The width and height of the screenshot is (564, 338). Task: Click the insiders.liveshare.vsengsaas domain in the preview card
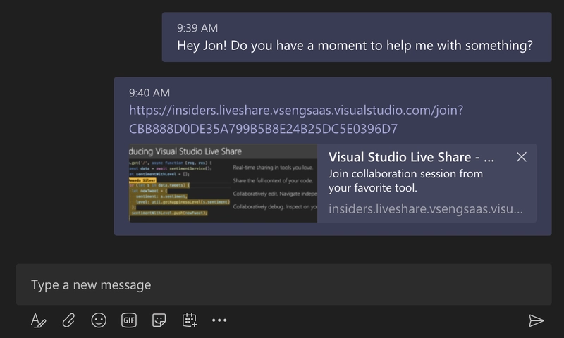tap(426, 208)
